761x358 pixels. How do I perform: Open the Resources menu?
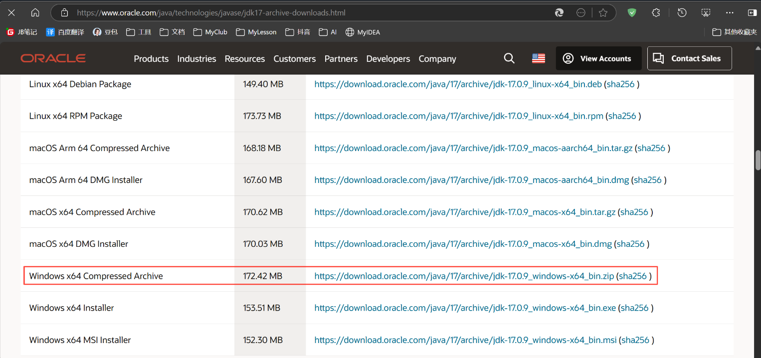pyautogui.click(x=245, y=59)
